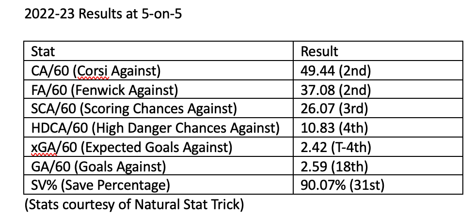This screenshot has height=215, width=474.
Task: Click the 'Stats courtesy of Natural Stat Trick' line
Action: point(133,204)
